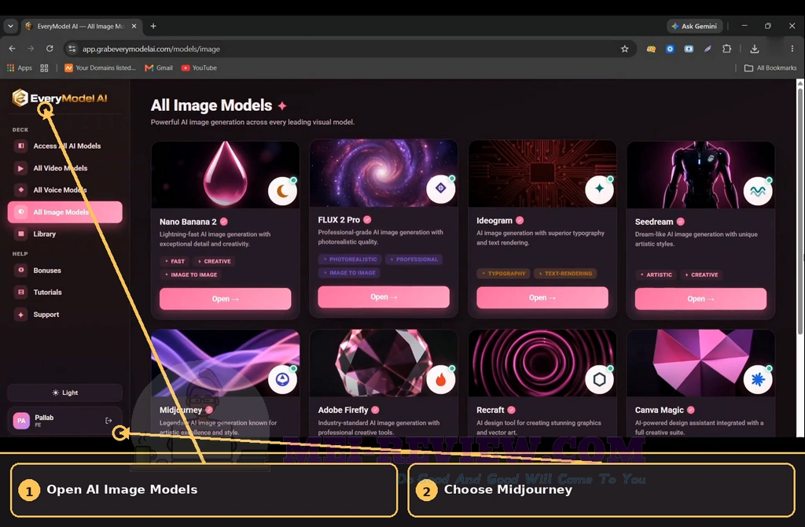
Task: Expand the tab search dropdown
Action: point(10,26)
